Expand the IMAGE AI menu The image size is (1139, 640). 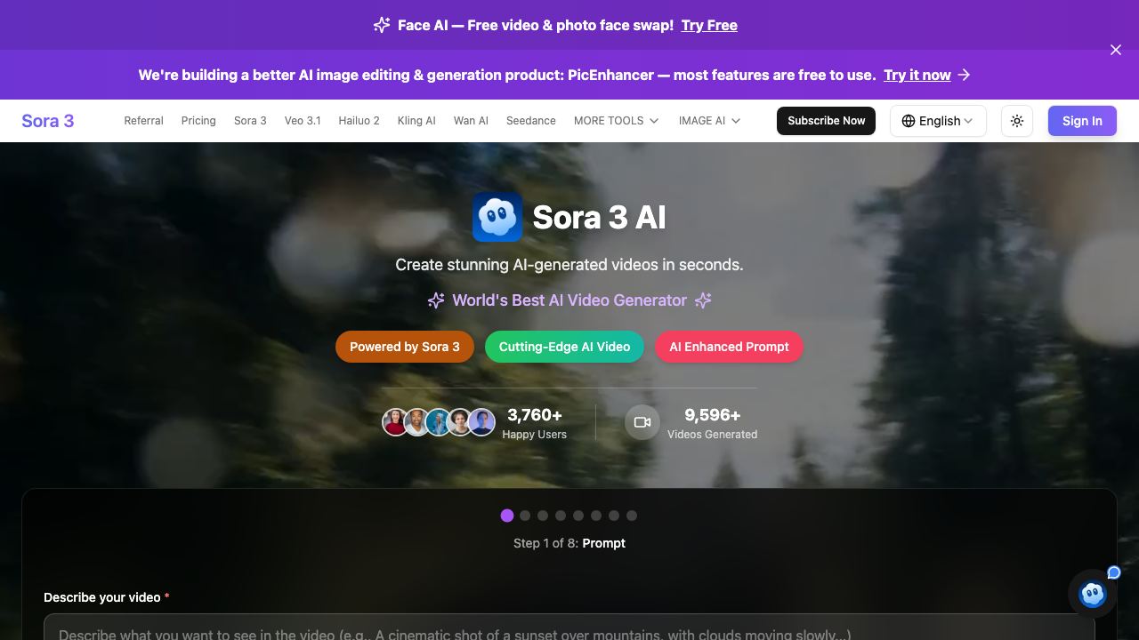tap(709, 121)
